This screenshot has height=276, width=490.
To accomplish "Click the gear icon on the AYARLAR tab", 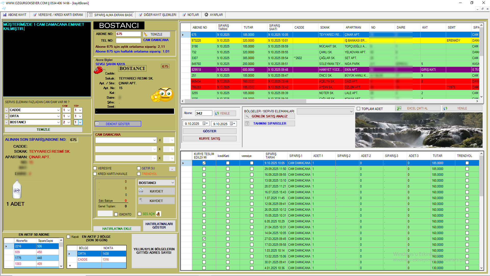I will pos(206,15).
